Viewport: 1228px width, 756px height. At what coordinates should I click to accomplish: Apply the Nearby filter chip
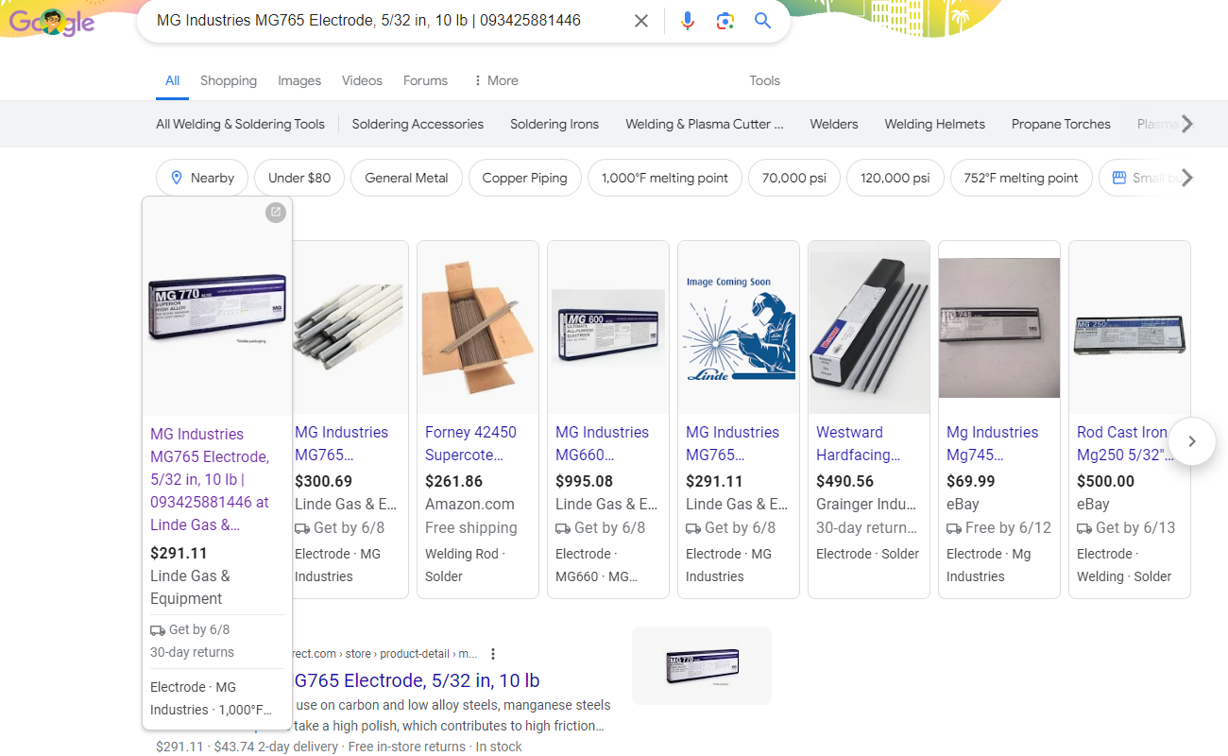[x=202, y=178]
